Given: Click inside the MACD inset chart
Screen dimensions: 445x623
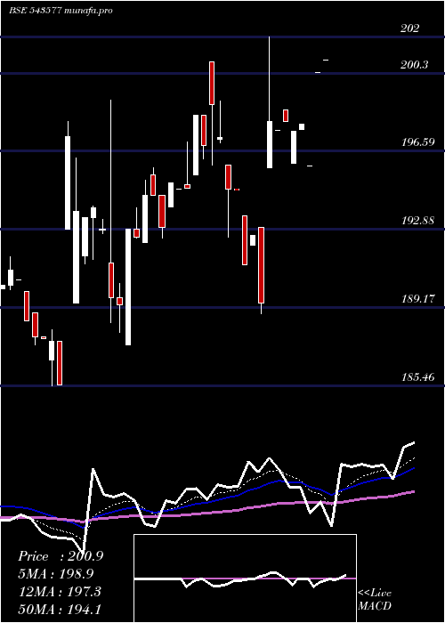Looking at the screenshot, I should [x=245, y=578].
